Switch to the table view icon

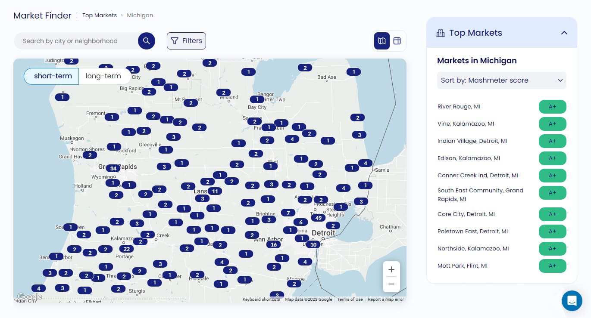(x=397, y=41)
